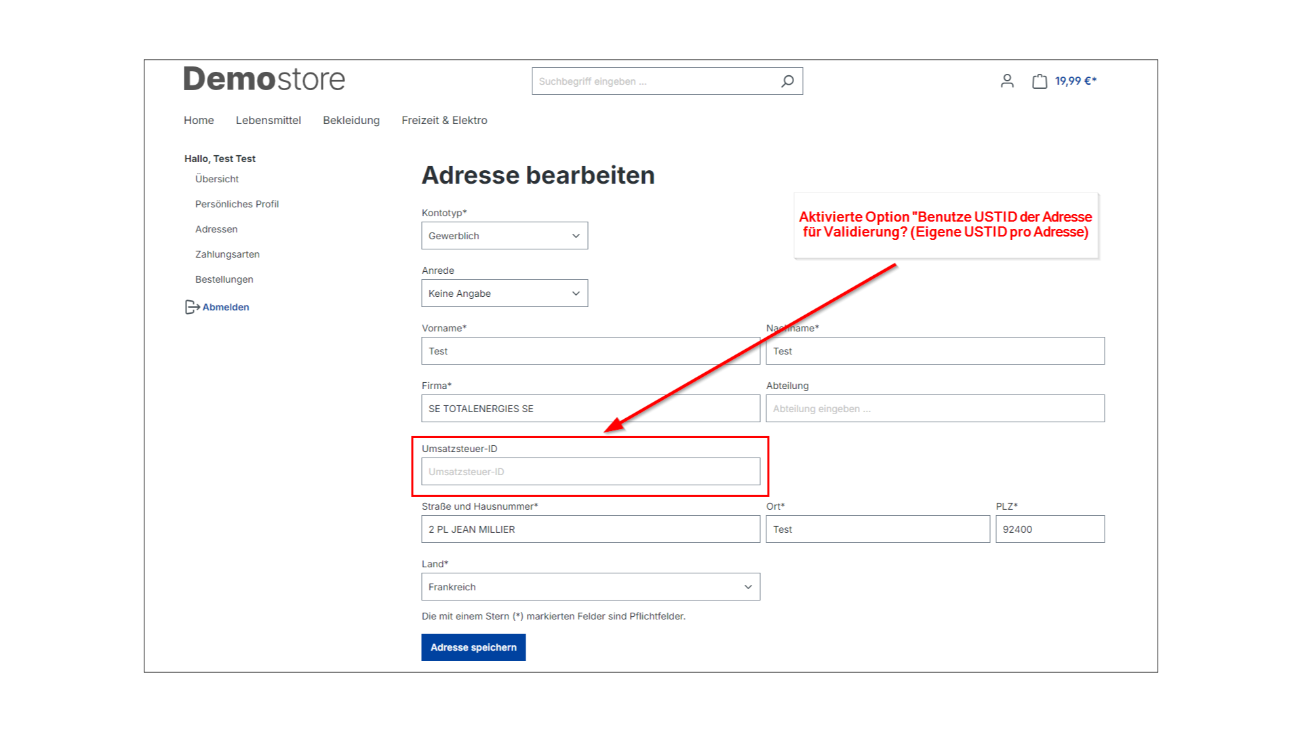
Task: Click the Abmelden link
Action: [226, 307]
